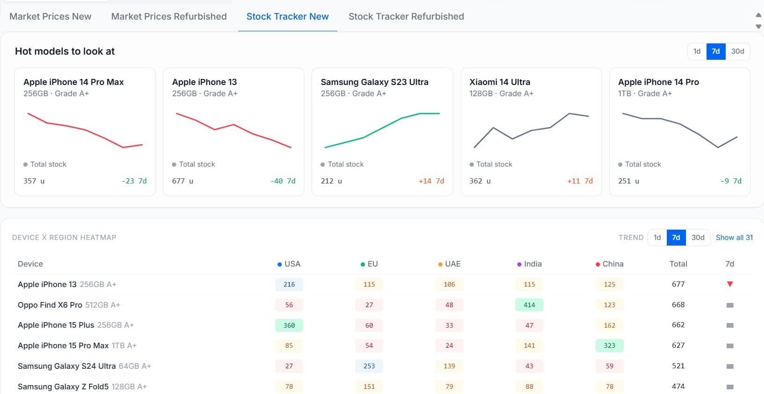
Task: Select the Apple iPhone 15 Plus row
Action: click(382, 325)
